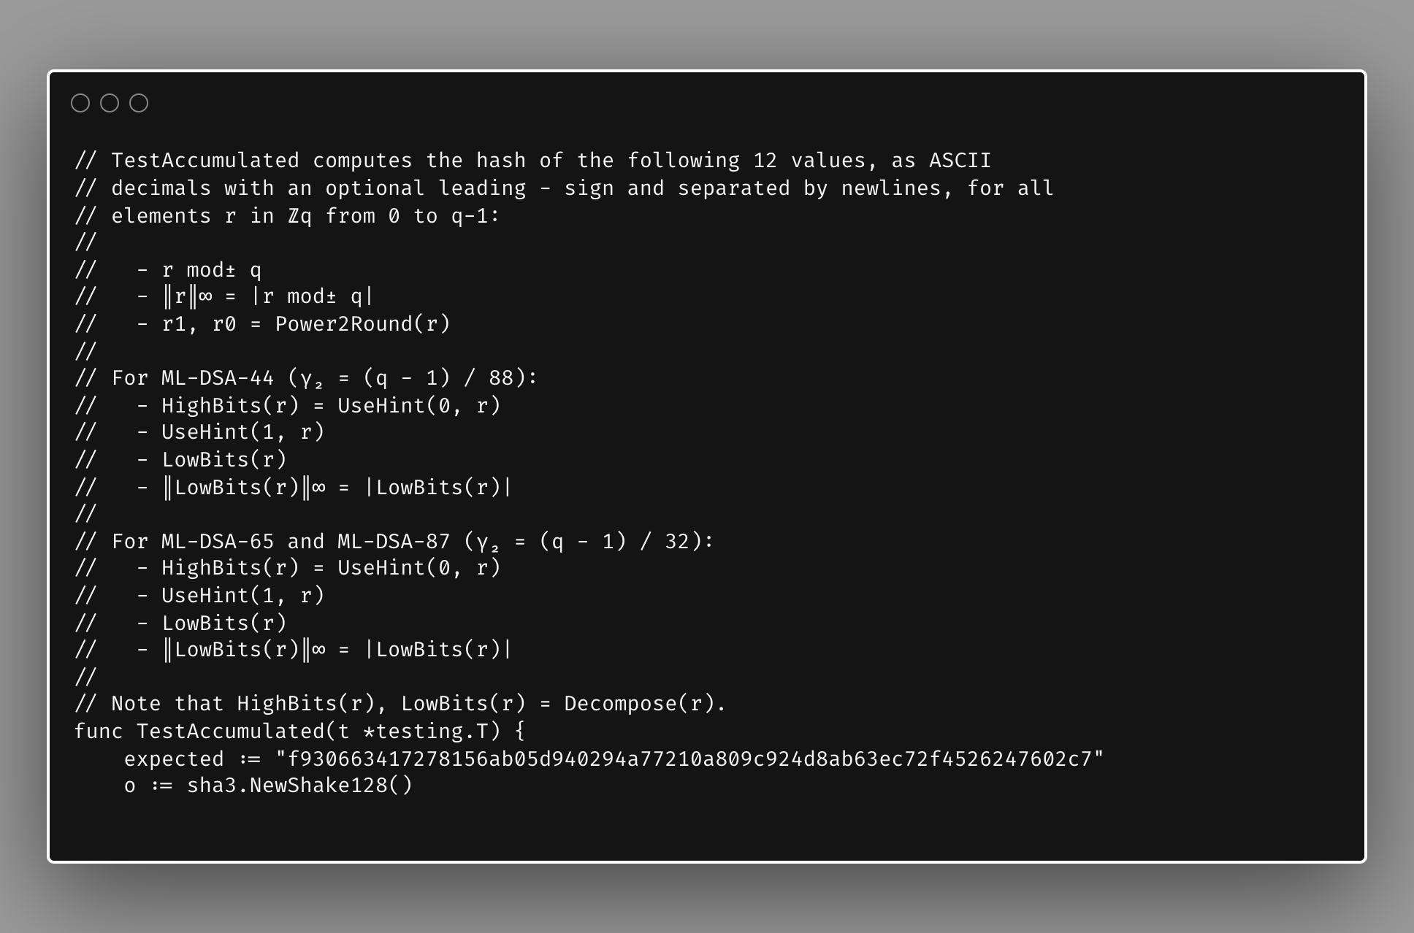Viewport: 1414px width, 933px height.
Task: Click the quoted hash string literal
Action: click(x=689, y=759)
